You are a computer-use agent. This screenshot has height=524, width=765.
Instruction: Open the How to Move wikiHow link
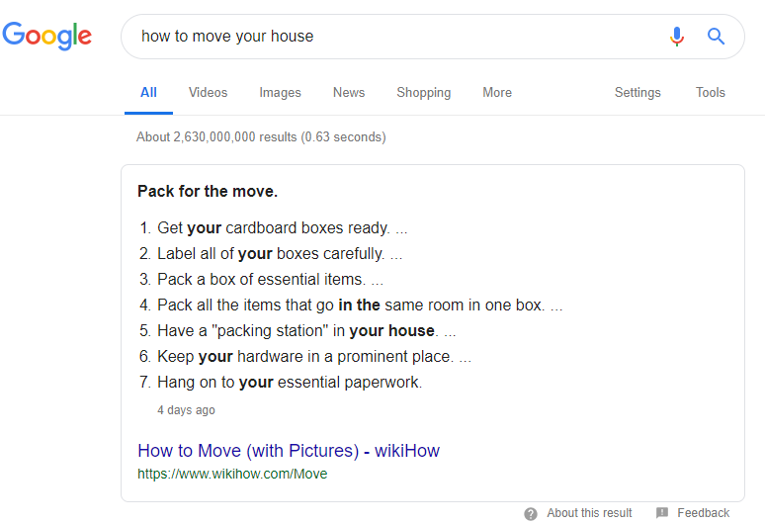[x=289, y=451]
